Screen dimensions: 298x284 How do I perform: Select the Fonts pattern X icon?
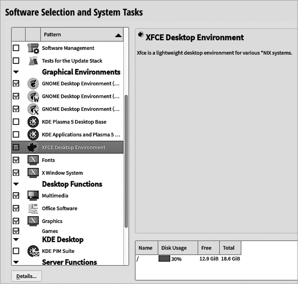point(33,160)
